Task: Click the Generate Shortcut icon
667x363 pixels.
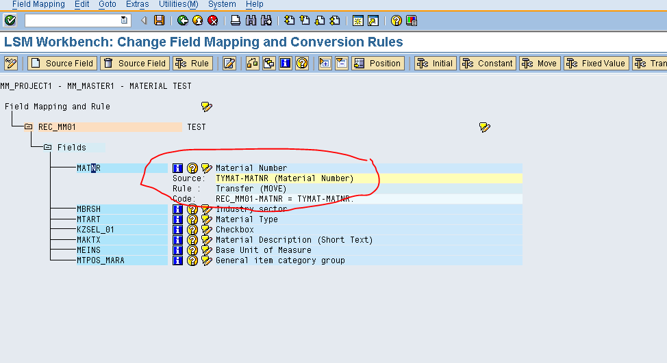Action: pyautogui.click(x=373, y=20)
